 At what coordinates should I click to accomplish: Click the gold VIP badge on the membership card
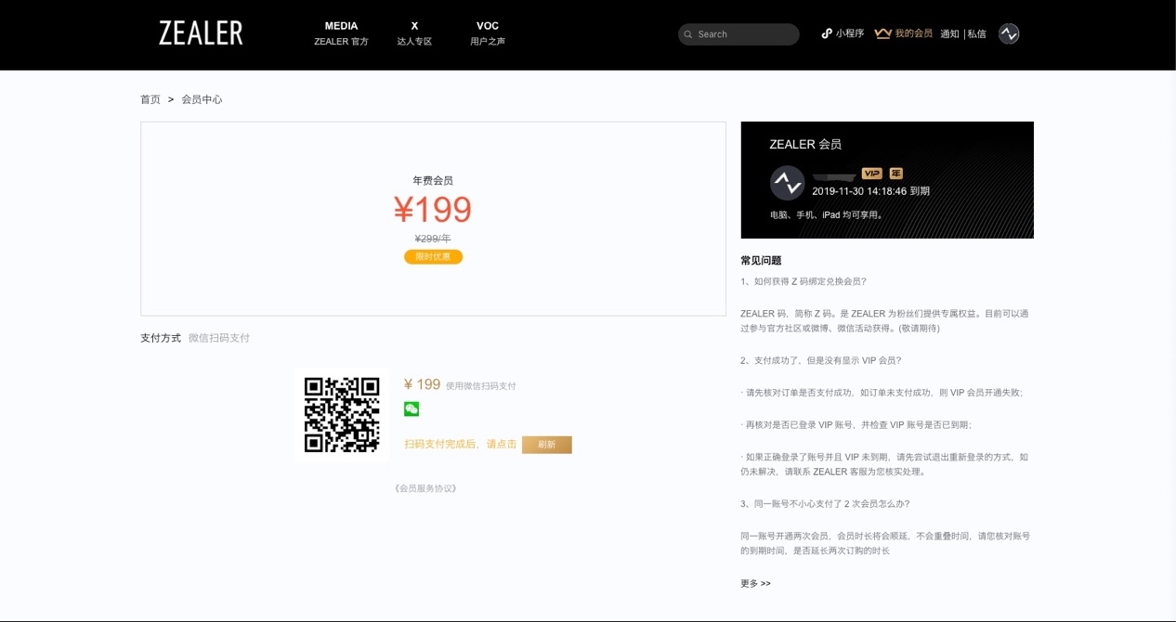click(x=870, y=173)
